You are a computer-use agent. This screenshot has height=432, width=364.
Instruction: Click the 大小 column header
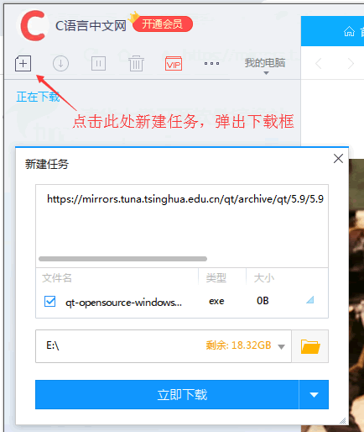264,278
